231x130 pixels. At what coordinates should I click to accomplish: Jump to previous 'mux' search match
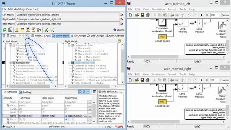(x=19, y=35)
